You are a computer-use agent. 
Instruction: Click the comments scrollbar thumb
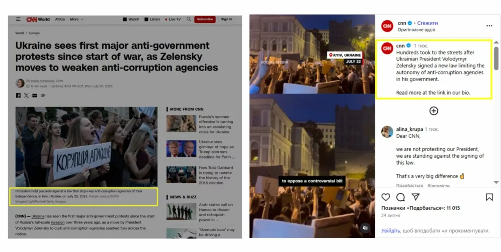click(x=496, y=58)
